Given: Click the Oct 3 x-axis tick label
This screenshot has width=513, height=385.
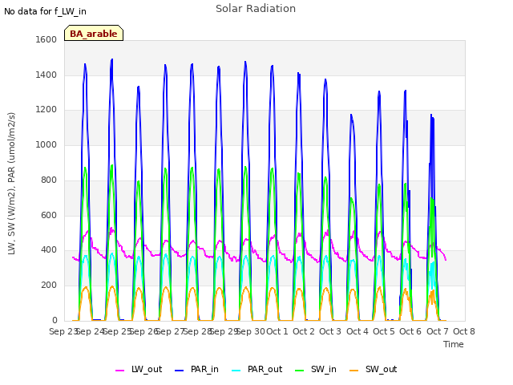Looking at the screenshot, I should [x=330, y=331].
